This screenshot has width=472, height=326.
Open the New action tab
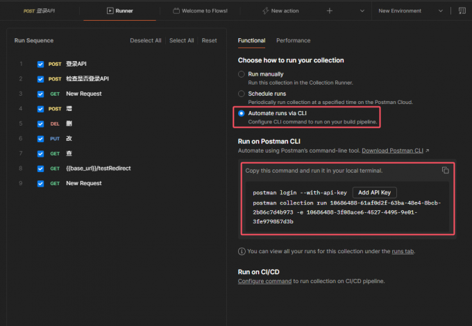[x=280, y=11]
